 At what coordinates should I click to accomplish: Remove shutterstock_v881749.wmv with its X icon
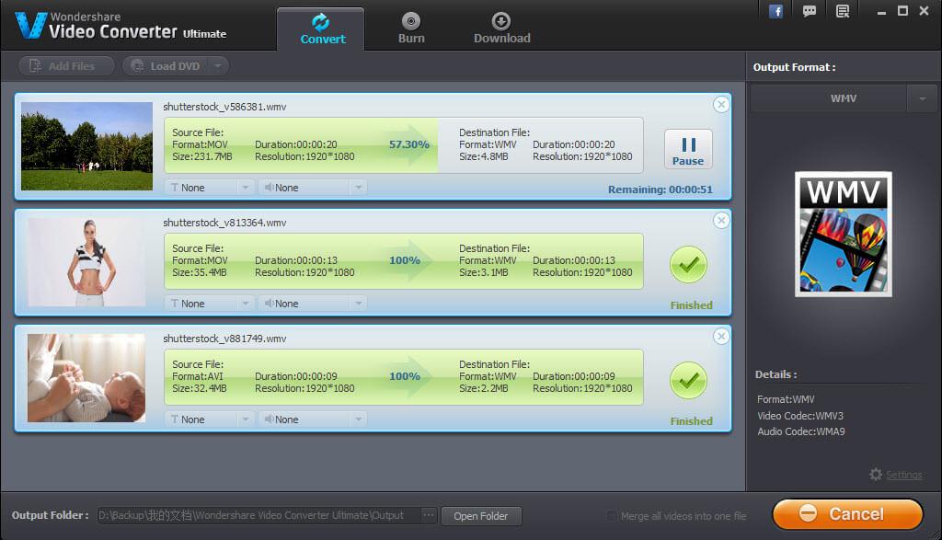pos(721,337)
